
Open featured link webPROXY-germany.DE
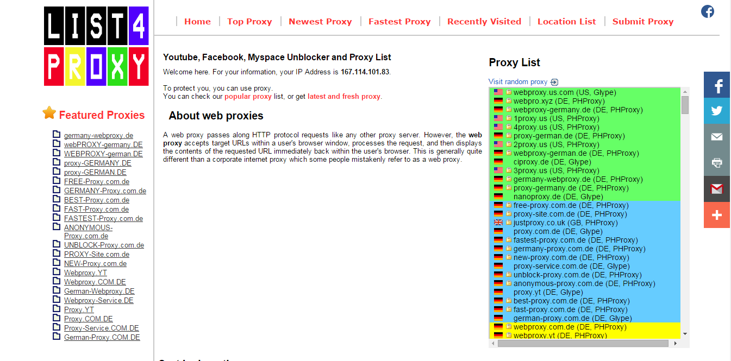pyautogui.click(x=103, y=145)
